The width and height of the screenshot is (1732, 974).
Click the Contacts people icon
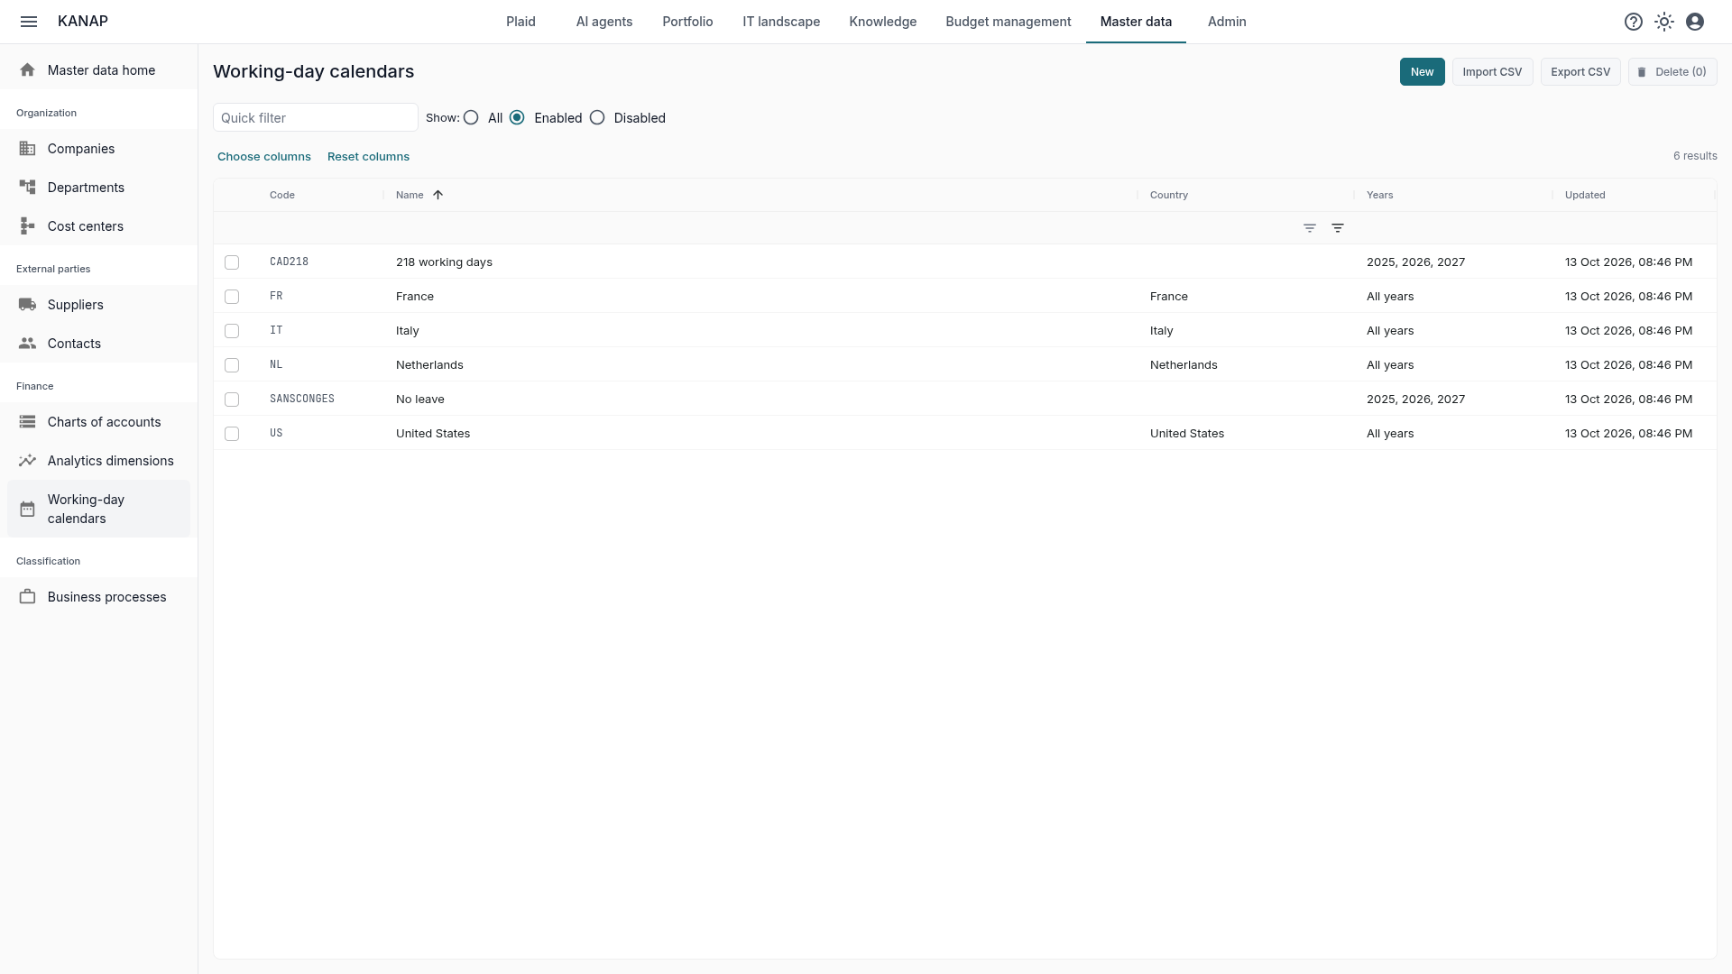pyautogui.click(x=28, y=344)
